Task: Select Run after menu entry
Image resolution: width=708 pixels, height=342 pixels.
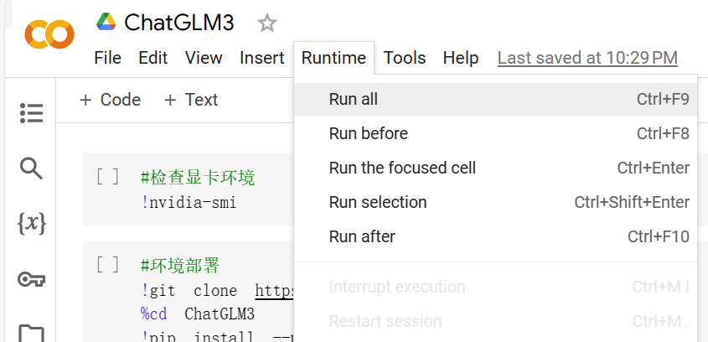Action: click(x=496, y=236)
